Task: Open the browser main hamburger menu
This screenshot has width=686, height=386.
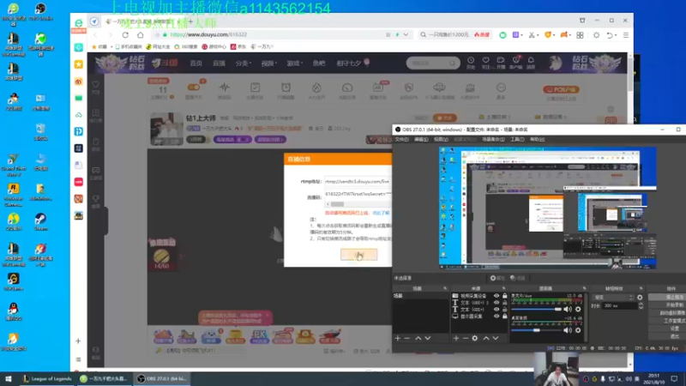Action: pos(626,35)
